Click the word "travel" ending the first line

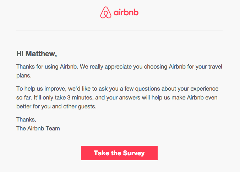215,67
